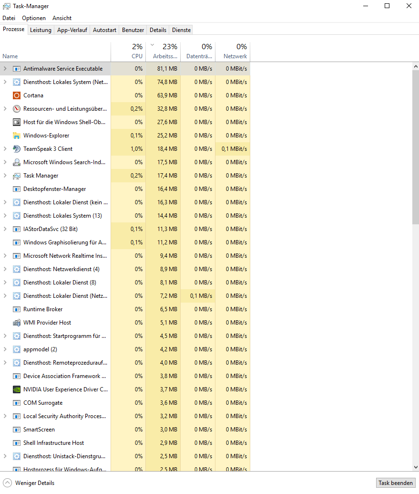
Task: Click the Task beenden button
Action: [x=396, y=483]
